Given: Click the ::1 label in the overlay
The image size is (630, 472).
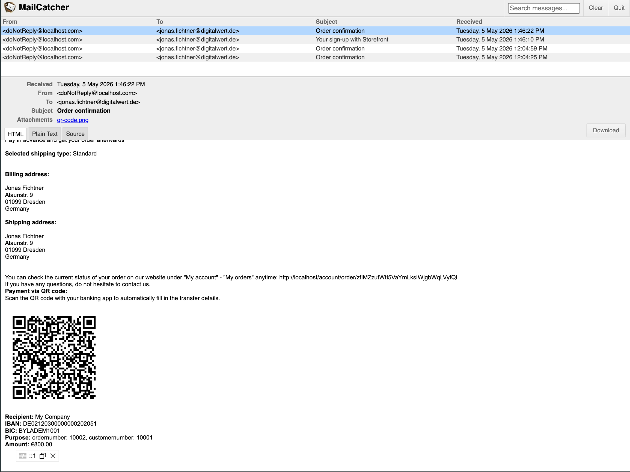Looking at the screenshot, I should pyautogui.click(x=32, y=456).
